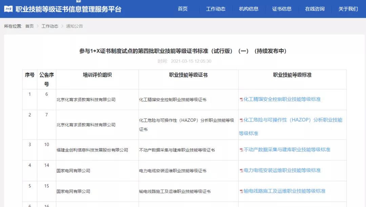
Task: Click the platform logo icon in header
Action: pos(8,9)
